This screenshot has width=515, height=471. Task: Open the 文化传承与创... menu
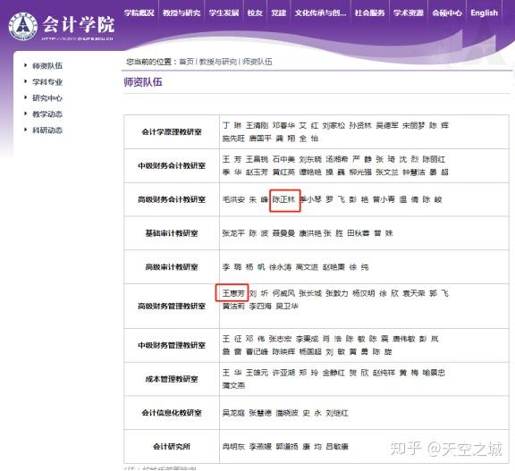tap(320, 13)
